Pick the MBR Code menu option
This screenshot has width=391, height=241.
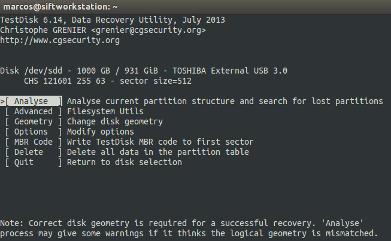click(x=33, y=142)
